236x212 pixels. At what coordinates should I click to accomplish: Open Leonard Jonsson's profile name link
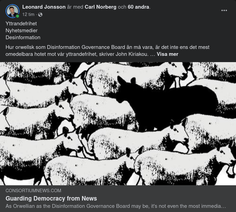tap(44, 7)
